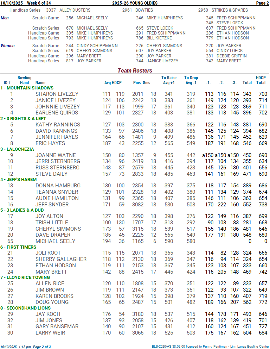
Task: Click the BLS-2026 license footer text
Action: tap(210, 347)
